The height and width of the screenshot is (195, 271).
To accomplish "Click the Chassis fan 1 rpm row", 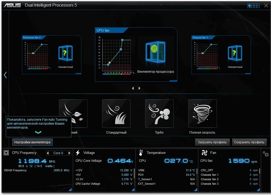I will (x=229, y=175).
